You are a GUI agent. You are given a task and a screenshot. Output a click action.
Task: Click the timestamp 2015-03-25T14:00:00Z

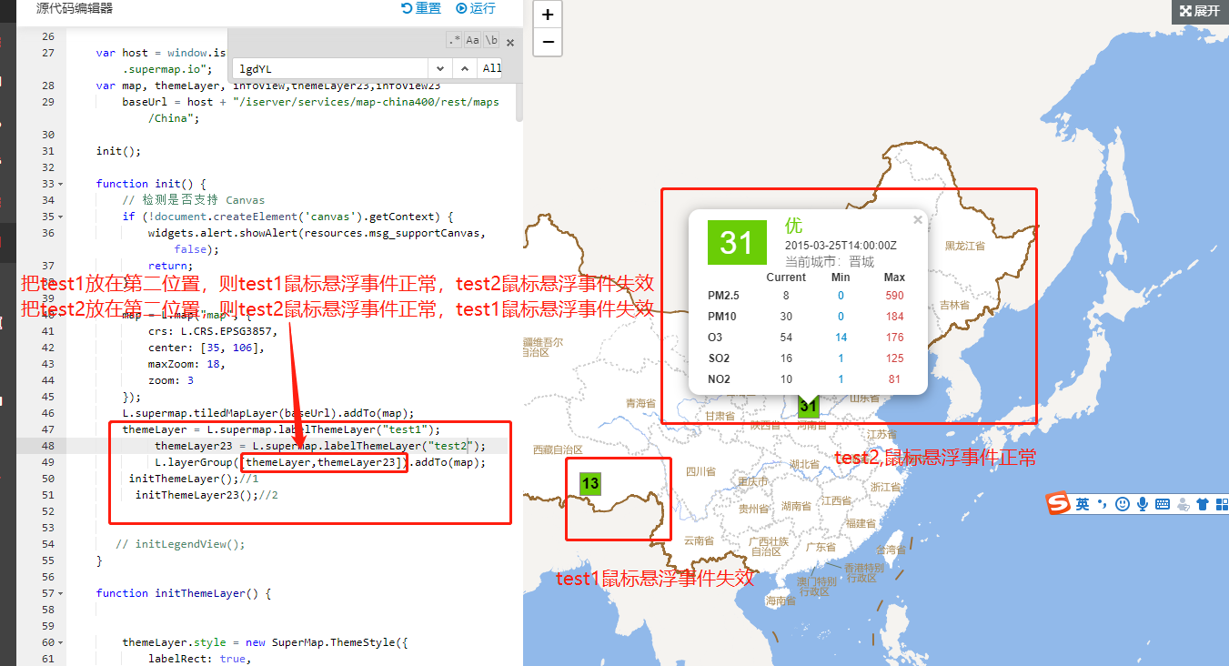coord(841,245)
